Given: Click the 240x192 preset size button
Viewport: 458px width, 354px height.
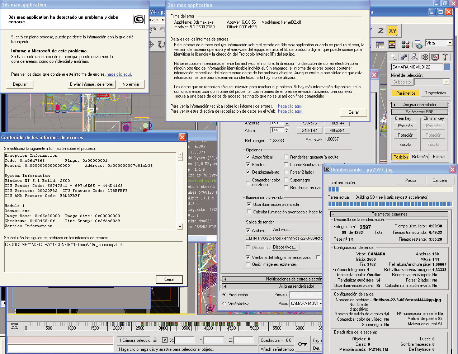Looking at the screenshot, I should coord(309,131).
